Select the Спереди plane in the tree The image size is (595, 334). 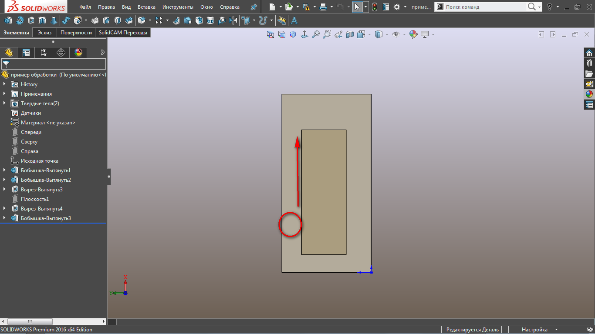(x=31, y=132)
